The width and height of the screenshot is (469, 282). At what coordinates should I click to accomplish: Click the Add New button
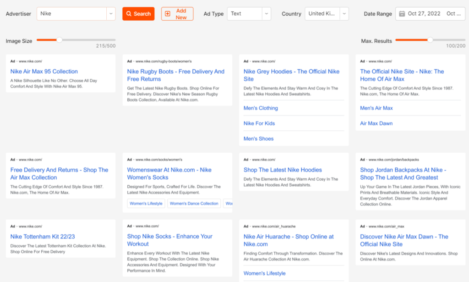point(177,14)
